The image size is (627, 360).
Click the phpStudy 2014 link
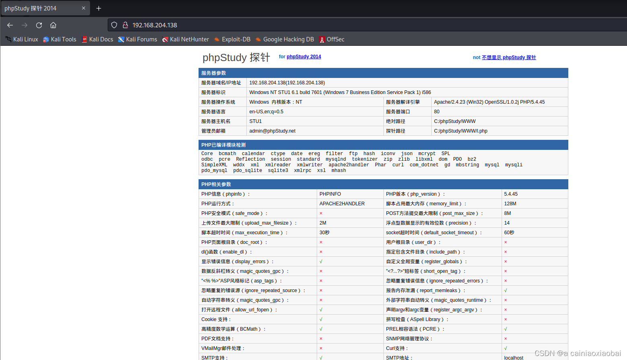pyautogui.click(x=304, y=57)
